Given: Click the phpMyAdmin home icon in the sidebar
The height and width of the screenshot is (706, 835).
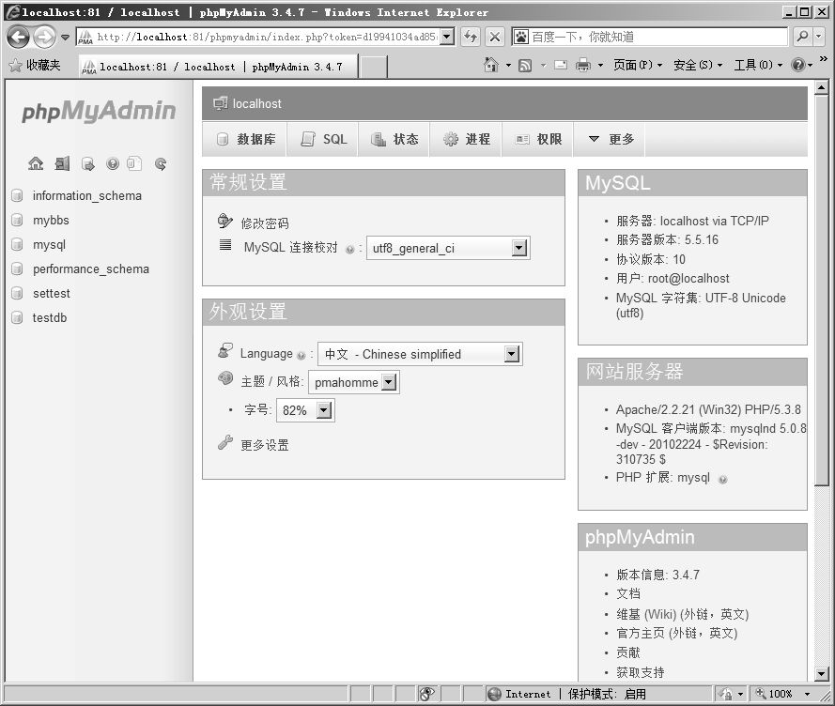Looking at the screenshot, I should click(x=36, y=163).
